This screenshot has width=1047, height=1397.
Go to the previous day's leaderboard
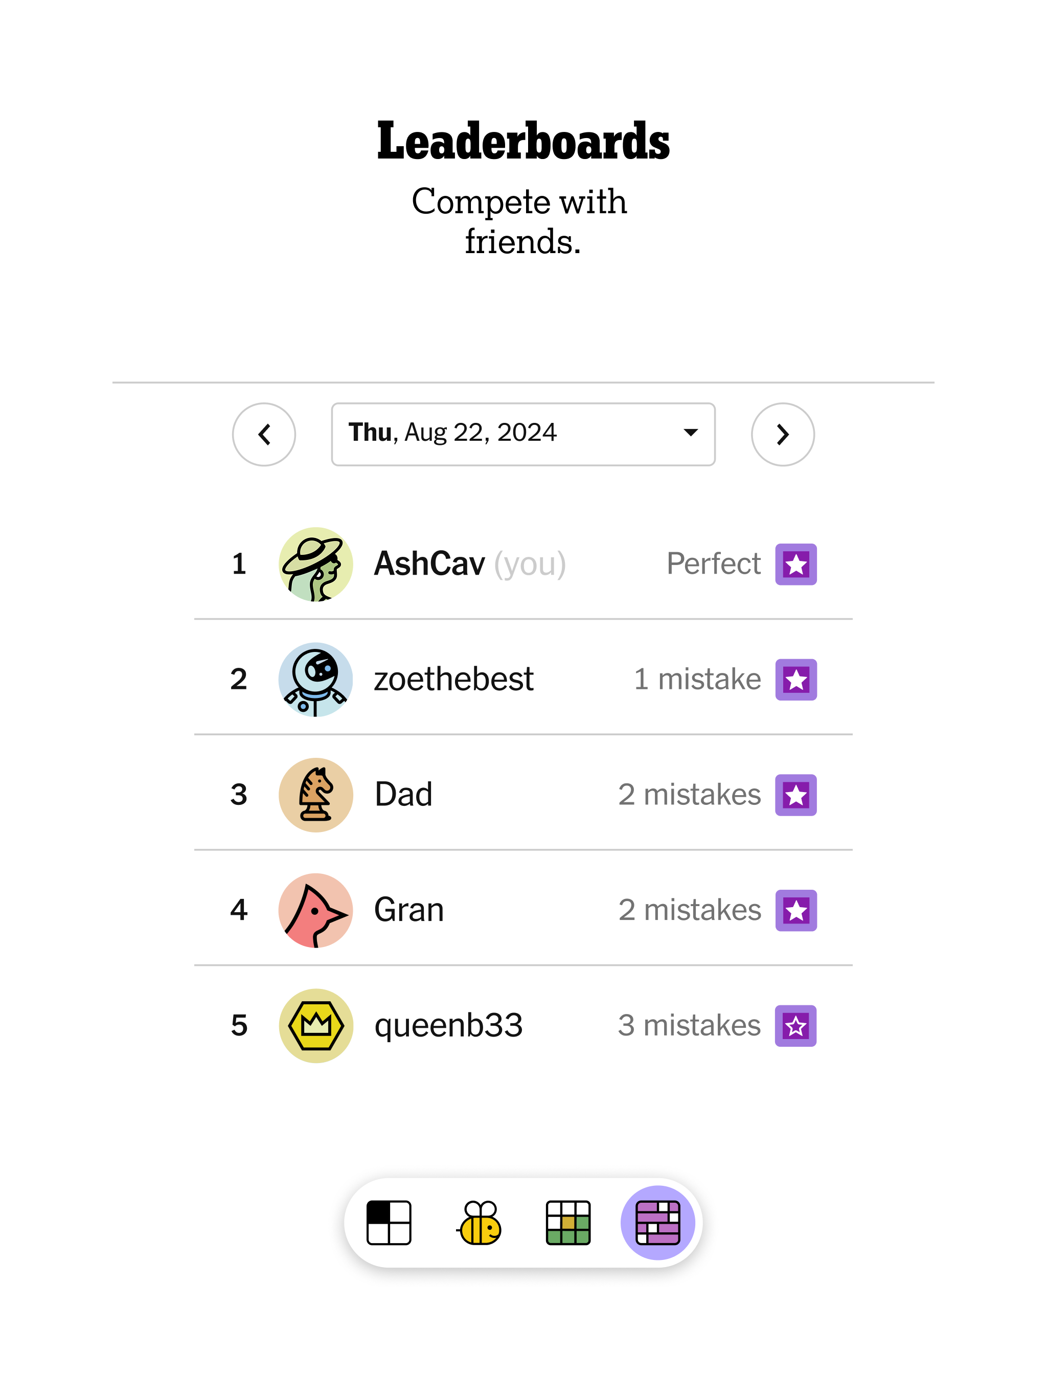tap(264, 435)
